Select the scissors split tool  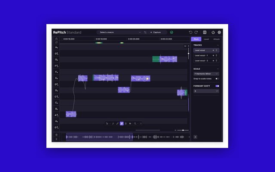point(126,123)
